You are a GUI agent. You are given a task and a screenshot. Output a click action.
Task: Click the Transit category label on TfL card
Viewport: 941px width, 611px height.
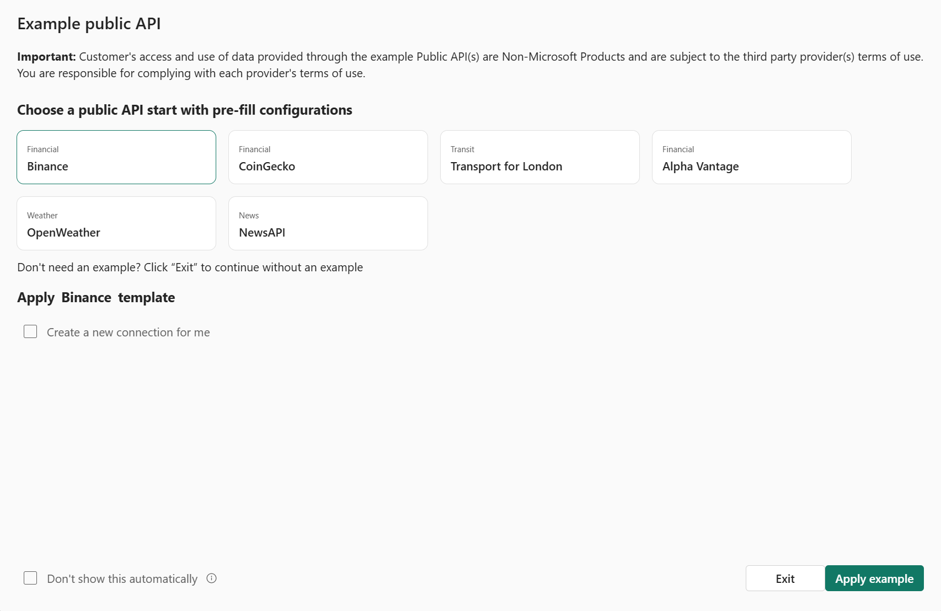click(462, 149)
